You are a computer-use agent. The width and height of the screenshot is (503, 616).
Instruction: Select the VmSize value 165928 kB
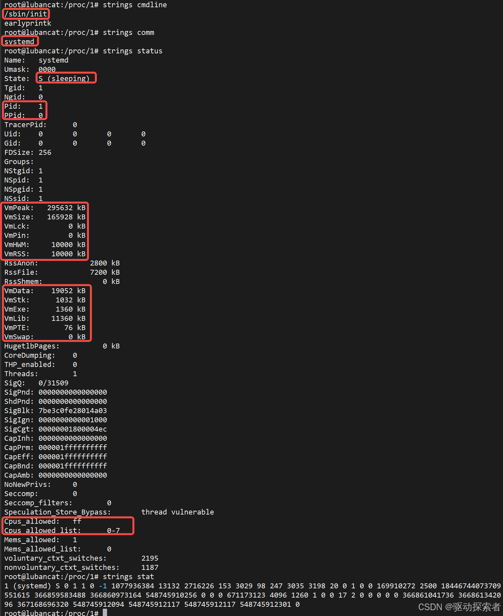[66, 217]
